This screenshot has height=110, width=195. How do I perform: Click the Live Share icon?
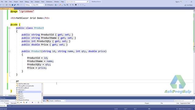(x=185, y=5)
